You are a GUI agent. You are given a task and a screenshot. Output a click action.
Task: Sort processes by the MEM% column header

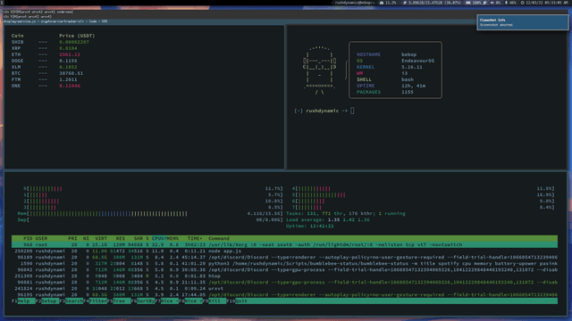(172, 238)
